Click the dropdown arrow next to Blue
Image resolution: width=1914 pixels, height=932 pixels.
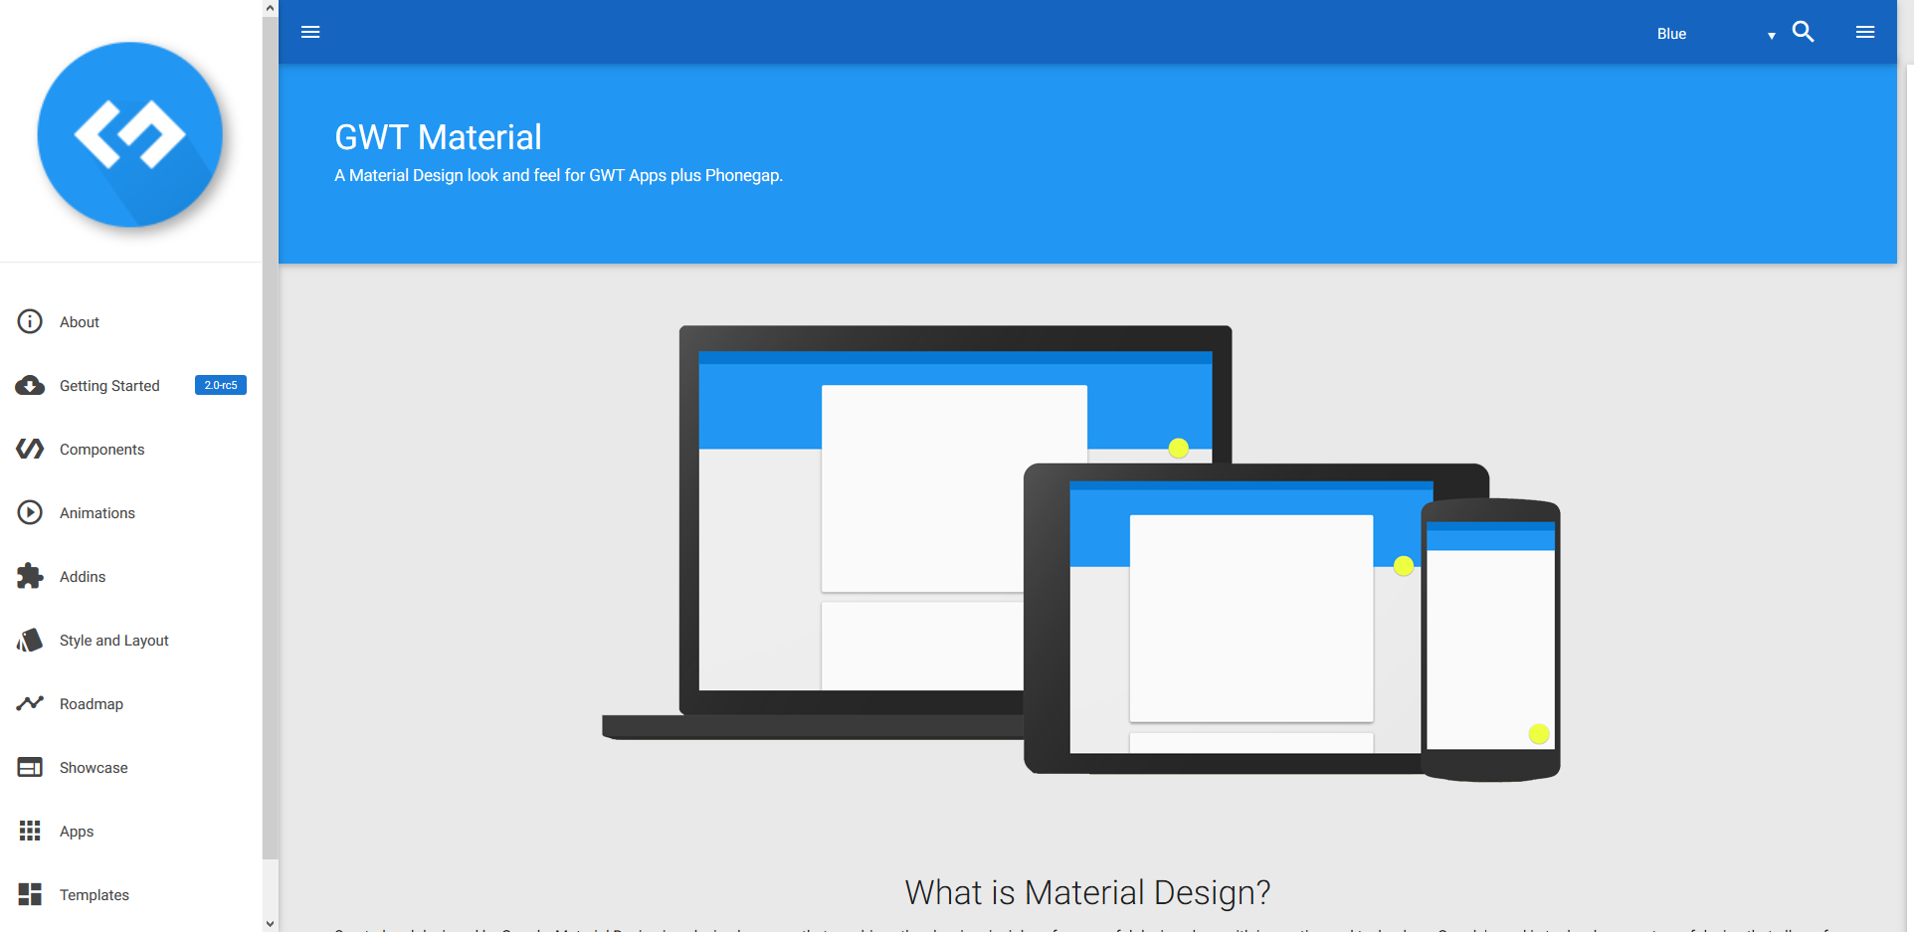point(1771,36)
